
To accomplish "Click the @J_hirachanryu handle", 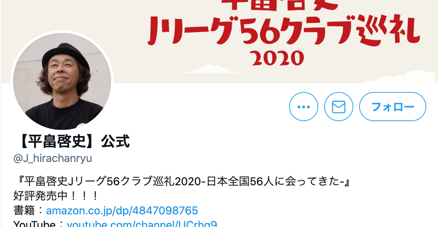I will point(52,159).
